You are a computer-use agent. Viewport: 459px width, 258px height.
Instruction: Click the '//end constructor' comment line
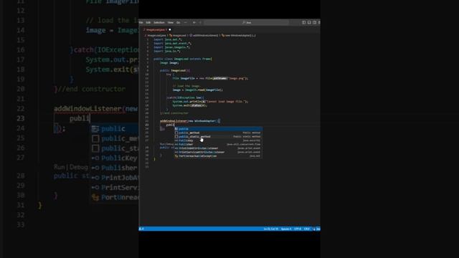(x=174, y=113)
